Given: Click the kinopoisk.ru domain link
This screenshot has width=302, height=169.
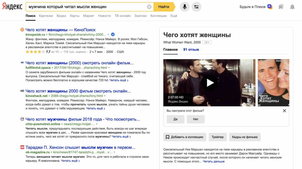Looking at the screenshot, I should point(35,35).
